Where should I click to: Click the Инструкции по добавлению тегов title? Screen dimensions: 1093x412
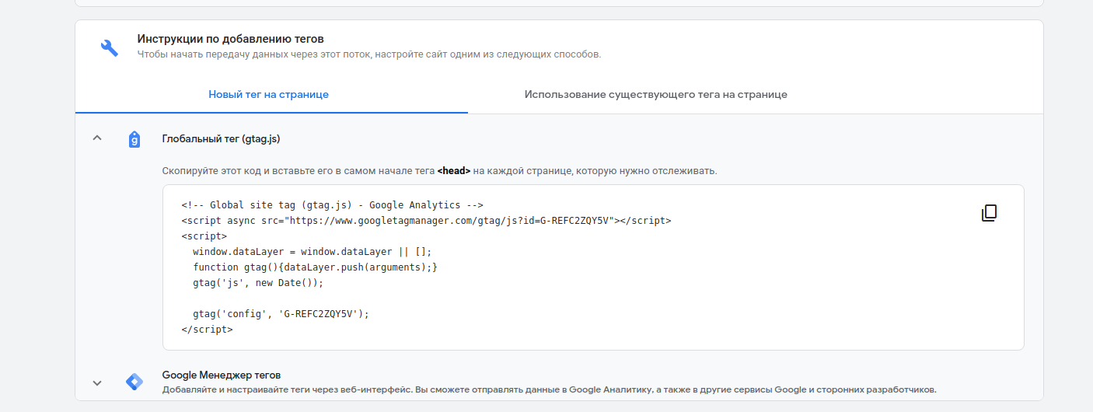(x=230, y=38)
